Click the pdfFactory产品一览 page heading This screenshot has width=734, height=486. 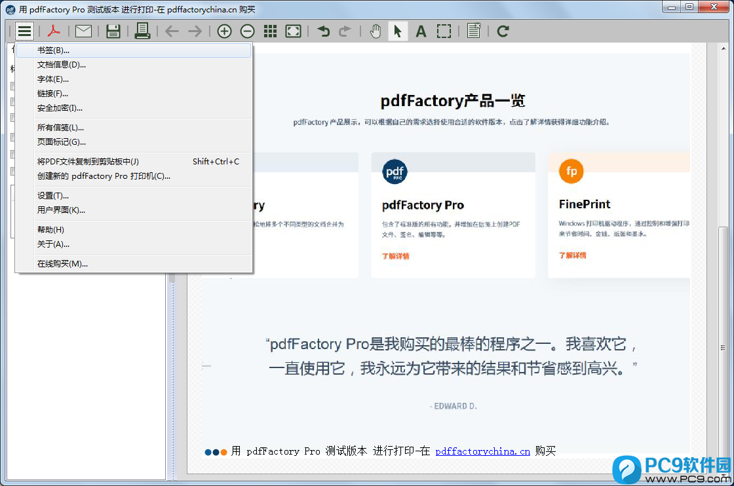point(453,101)
